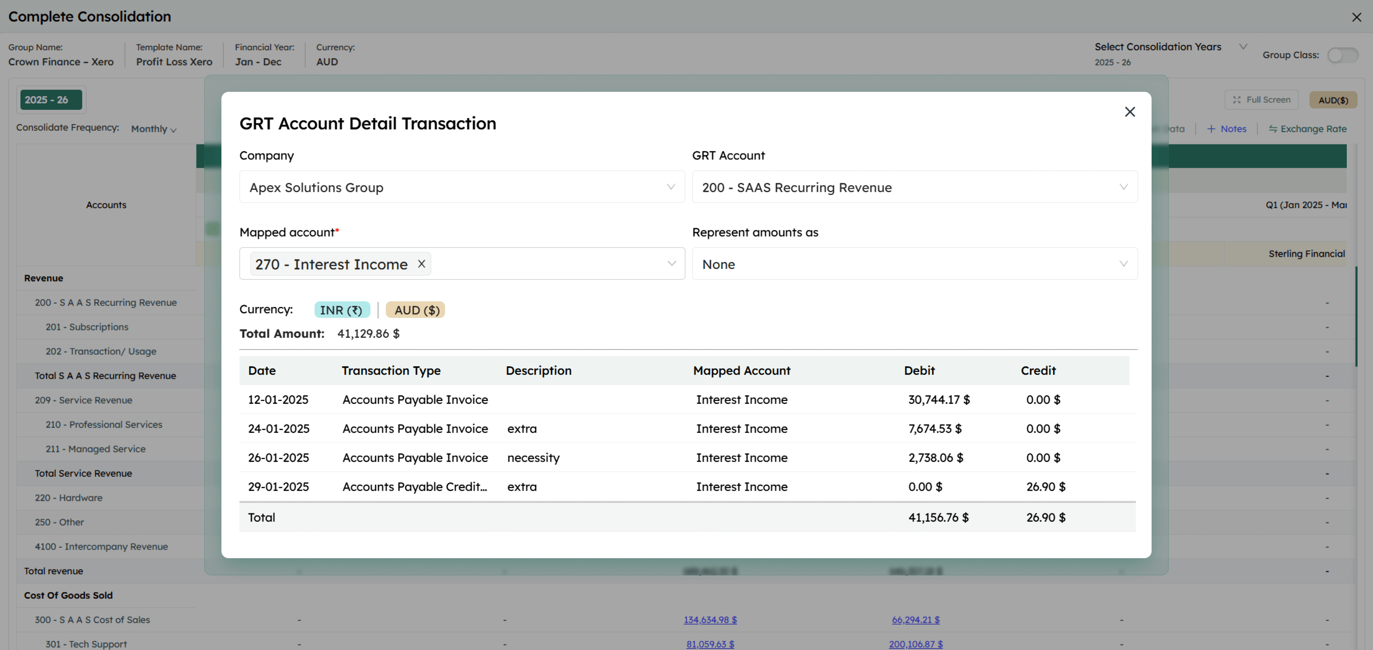This screenshot has width=1373, height=650.
Task: Click the Sterling Financial column header
Action: [1306, 254]
